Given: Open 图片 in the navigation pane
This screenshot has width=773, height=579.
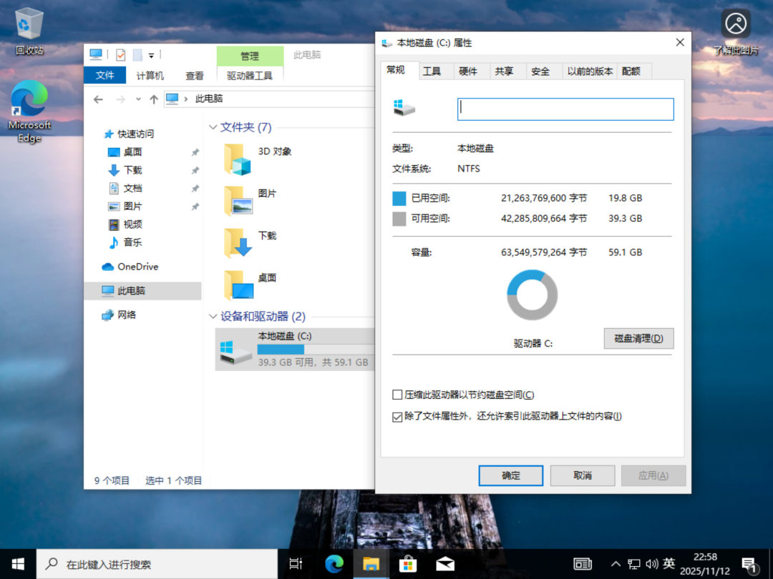Looking at the screenshot, I should [x=125, y=207].
